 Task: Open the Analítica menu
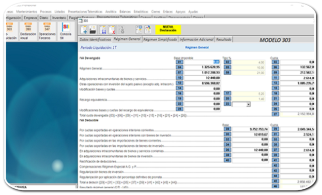point(111,12)
